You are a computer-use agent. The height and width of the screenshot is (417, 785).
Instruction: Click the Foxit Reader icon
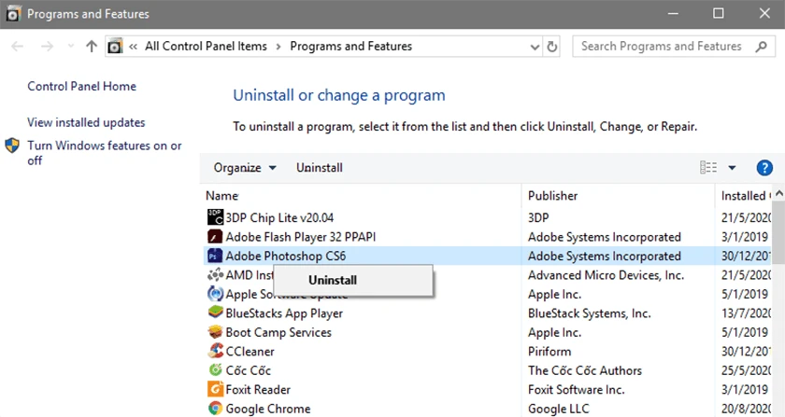point(215,389)
